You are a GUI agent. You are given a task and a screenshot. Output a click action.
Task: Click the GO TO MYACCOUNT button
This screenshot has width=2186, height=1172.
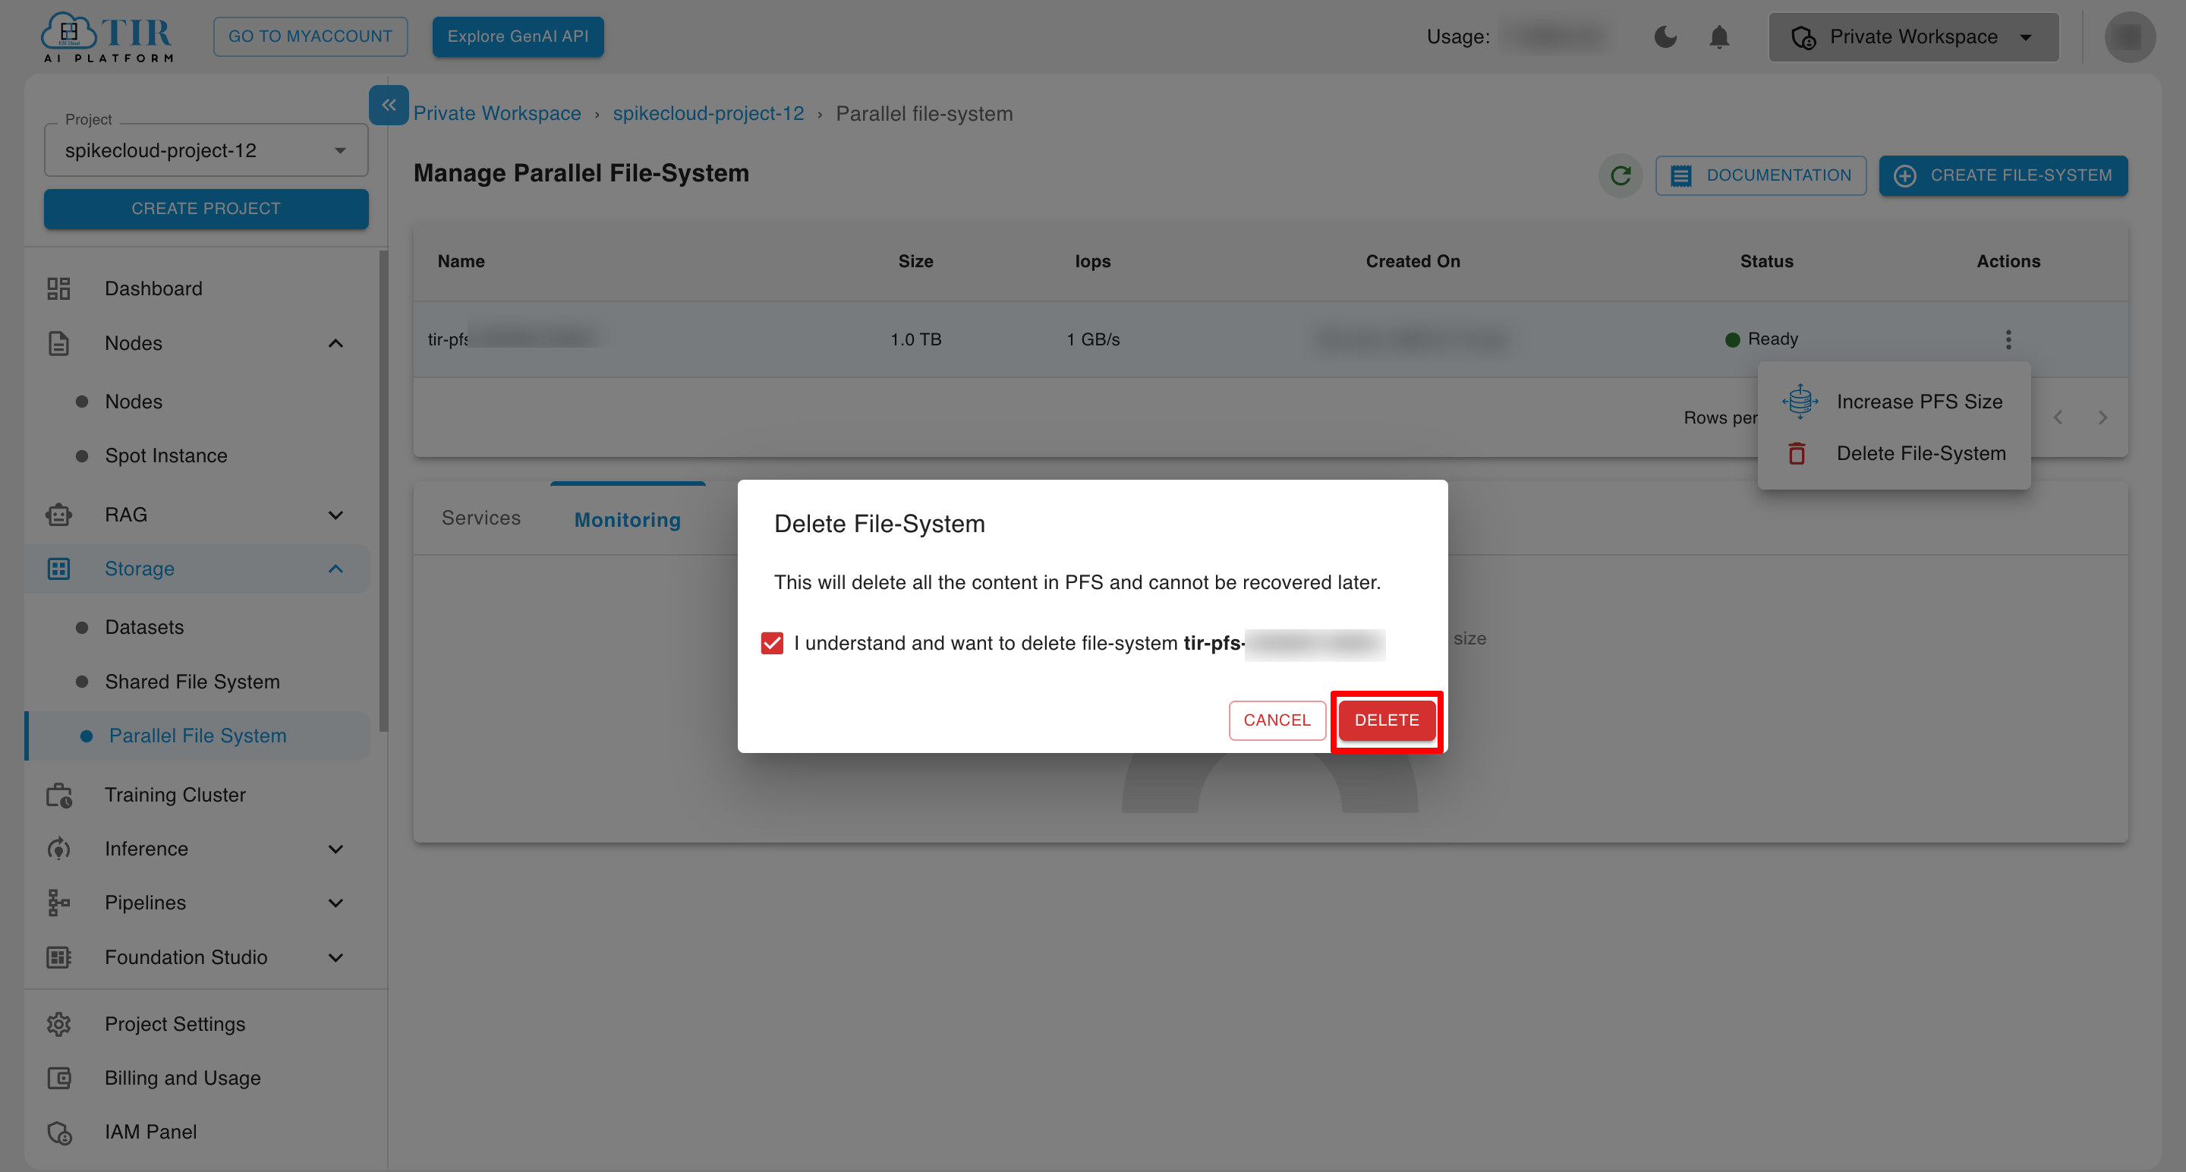310,36
